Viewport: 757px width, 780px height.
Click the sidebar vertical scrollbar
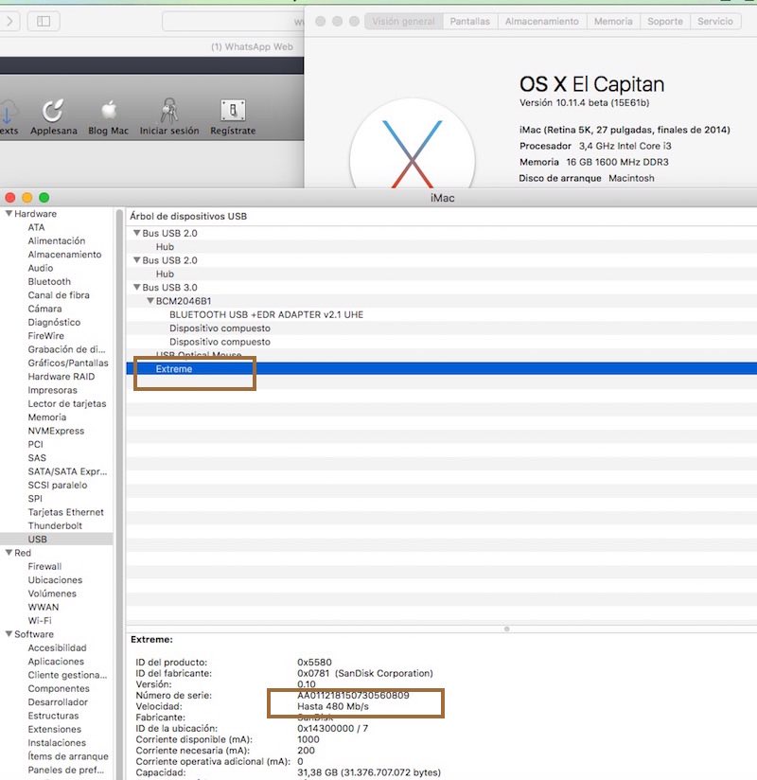(119, 494)
